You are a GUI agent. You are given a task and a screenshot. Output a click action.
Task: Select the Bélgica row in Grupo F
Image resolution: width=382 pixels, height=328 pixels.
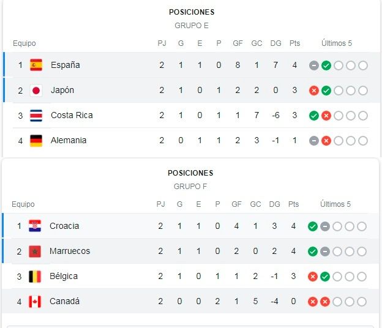(x=190, y=277)
